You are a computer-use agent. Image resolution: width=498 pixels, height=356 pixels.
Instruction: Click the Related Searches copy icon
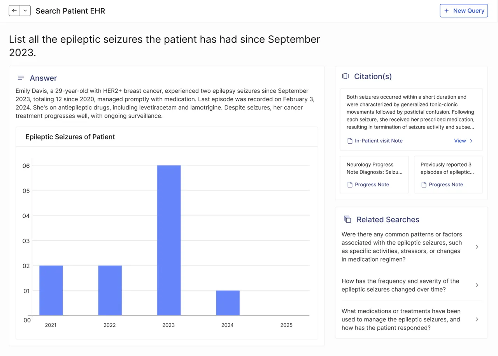pyautogui.click(x=347, y=219)
